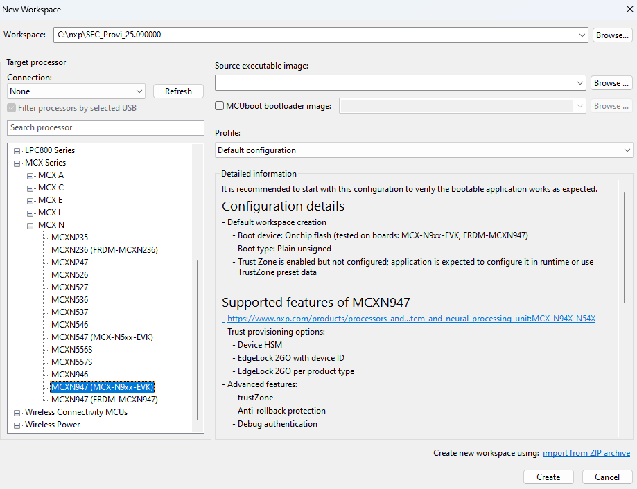This screenshot has width=637, height=489.
Task: Click the Refresh button
Action: click(x=178, y=91)
